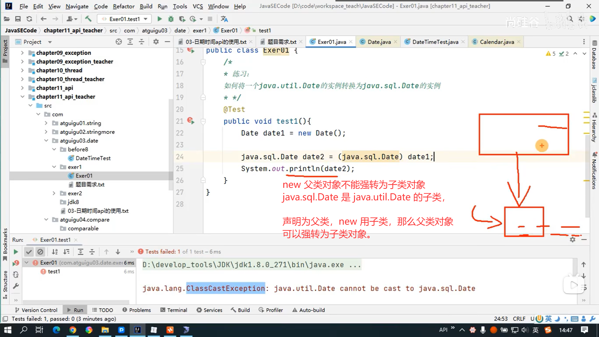Toggle Show Ignored tests filter
Image resolution: width=599 pixels, height=337 pixels.
40,252
